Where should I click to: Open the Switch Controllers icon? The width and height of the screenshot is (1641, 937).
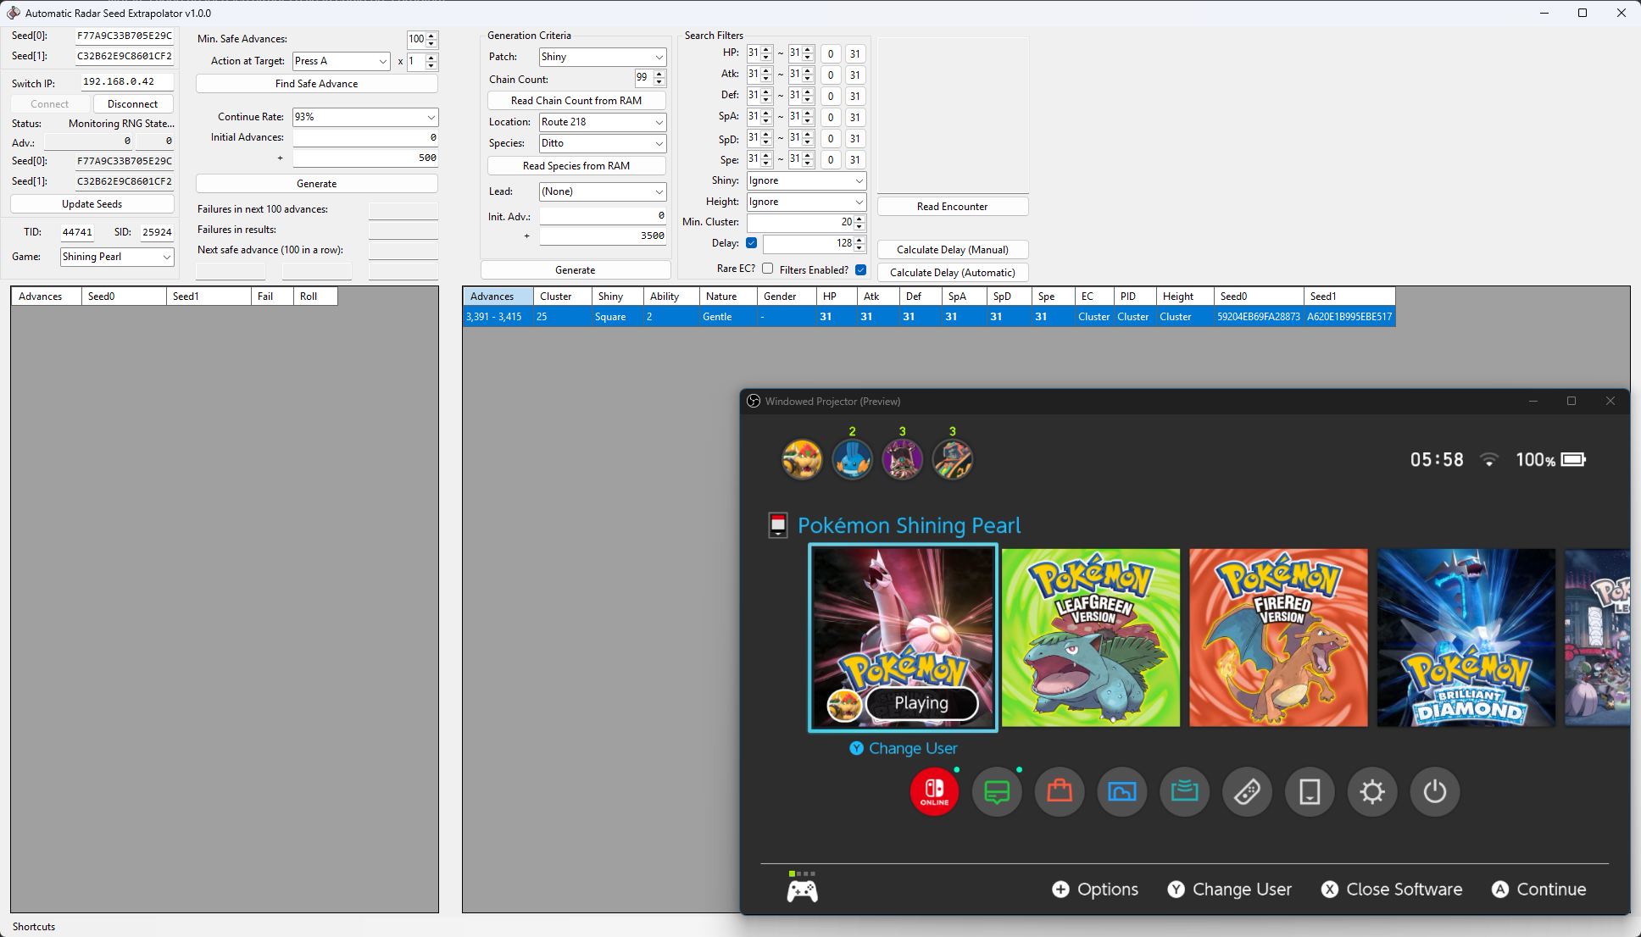[x=1247, y=792]
